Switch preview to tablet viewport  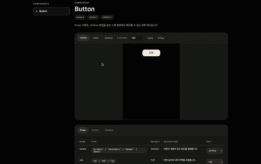[96, 38]
